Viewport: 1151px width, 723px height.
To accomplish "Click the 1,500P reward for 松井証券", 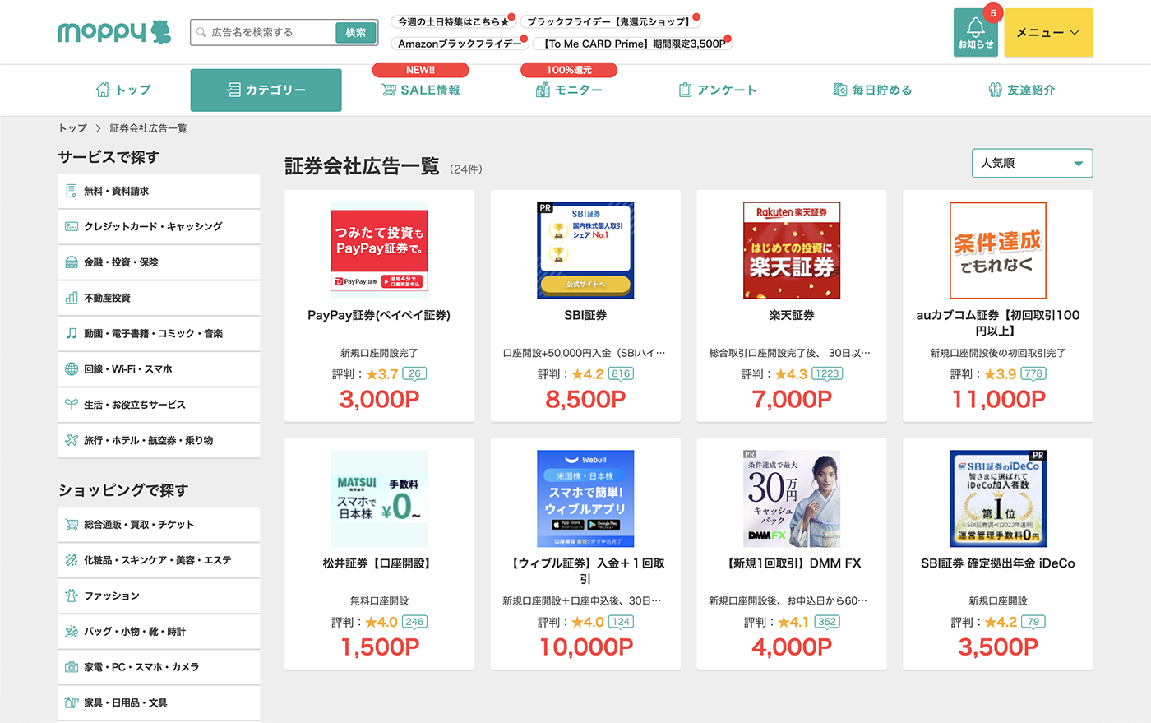I will 379,647.
